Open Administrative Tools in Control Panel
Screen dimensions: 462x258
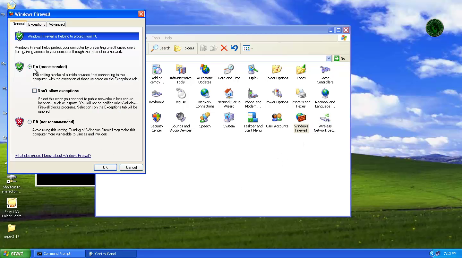[181, 74]
